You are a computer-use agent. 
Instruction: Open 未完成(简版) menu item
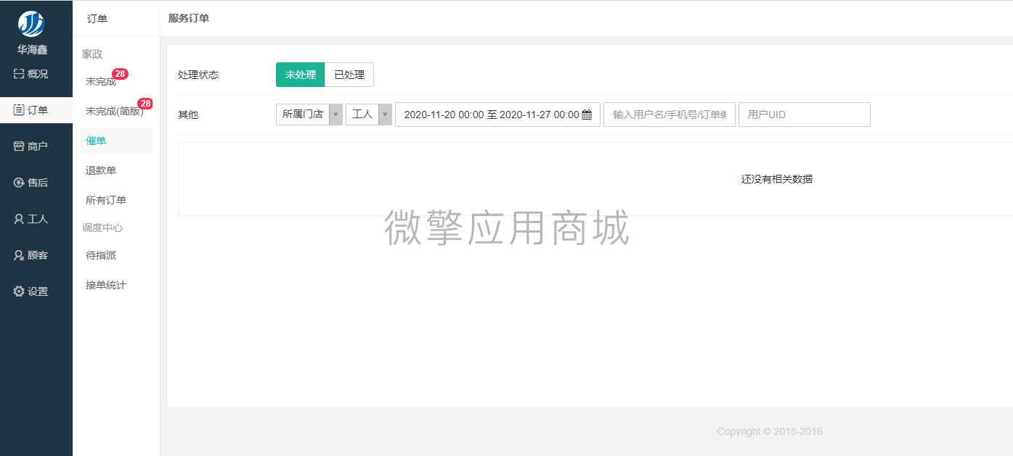(115, 111)
